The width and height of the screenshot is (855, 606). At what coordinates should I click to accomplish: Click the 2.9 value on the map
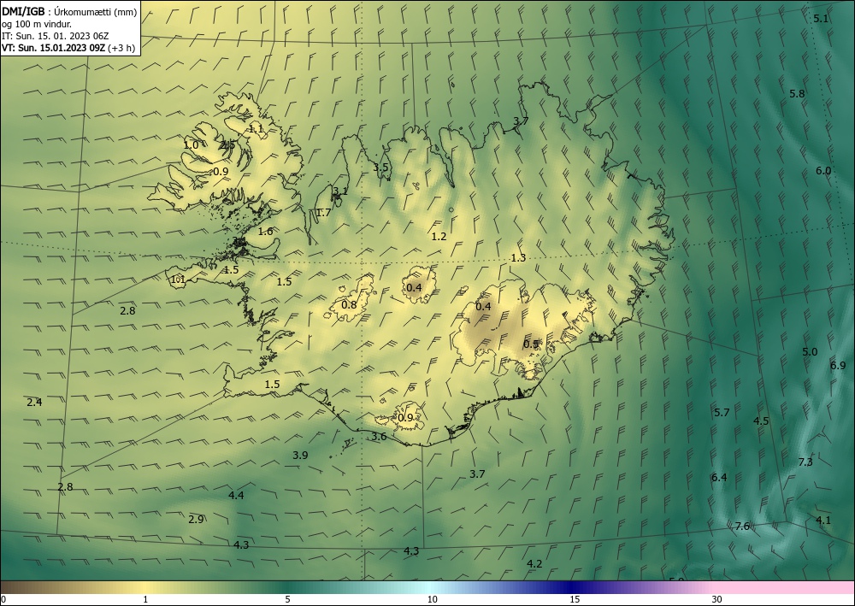(x=196, y=520)
